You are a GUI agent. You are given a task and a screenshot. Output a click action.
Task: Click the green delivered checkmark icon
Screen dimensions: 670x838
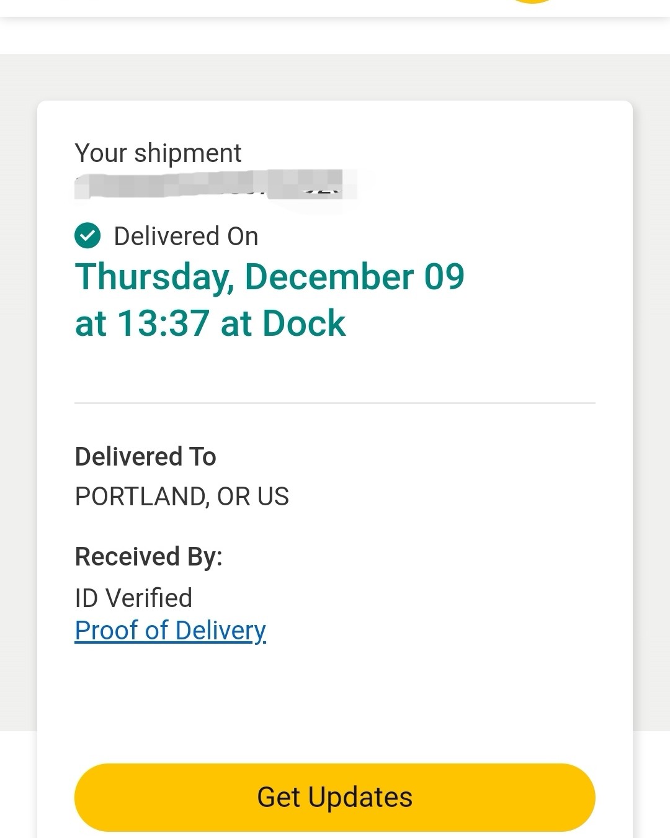[87, 236]
